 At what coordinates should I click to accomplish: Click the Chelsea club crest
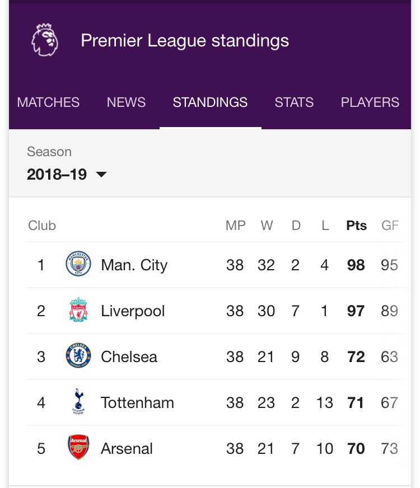tap(78, 356)
